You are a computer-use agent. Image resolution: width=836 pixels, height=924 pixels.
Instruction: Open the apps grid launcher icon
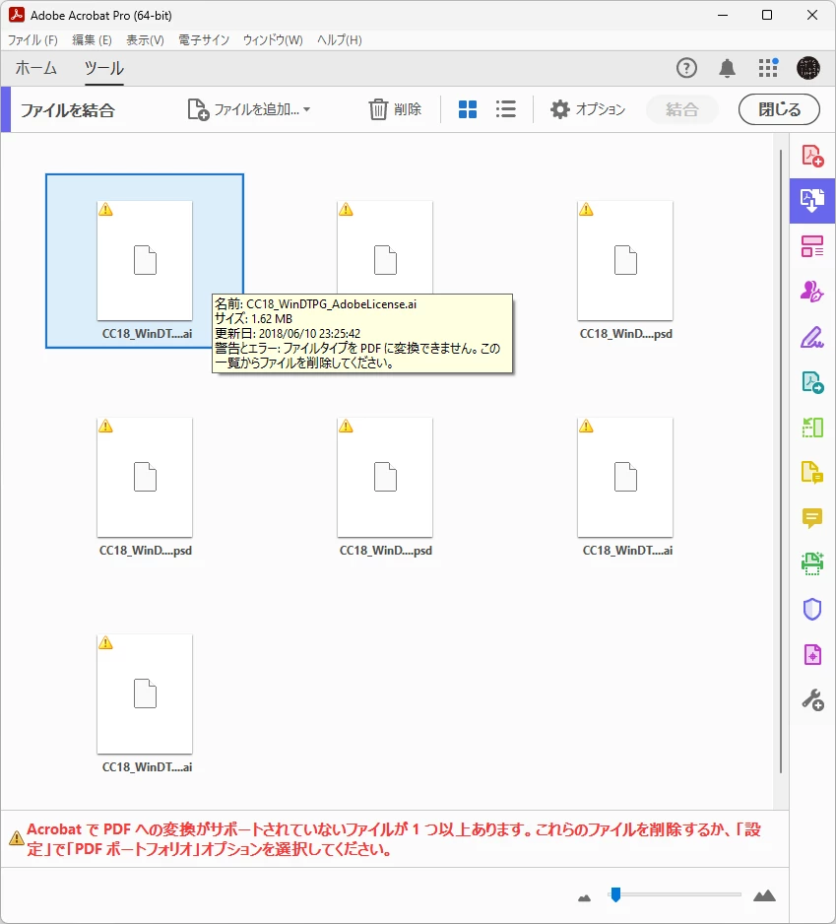[x=768, y=68]
